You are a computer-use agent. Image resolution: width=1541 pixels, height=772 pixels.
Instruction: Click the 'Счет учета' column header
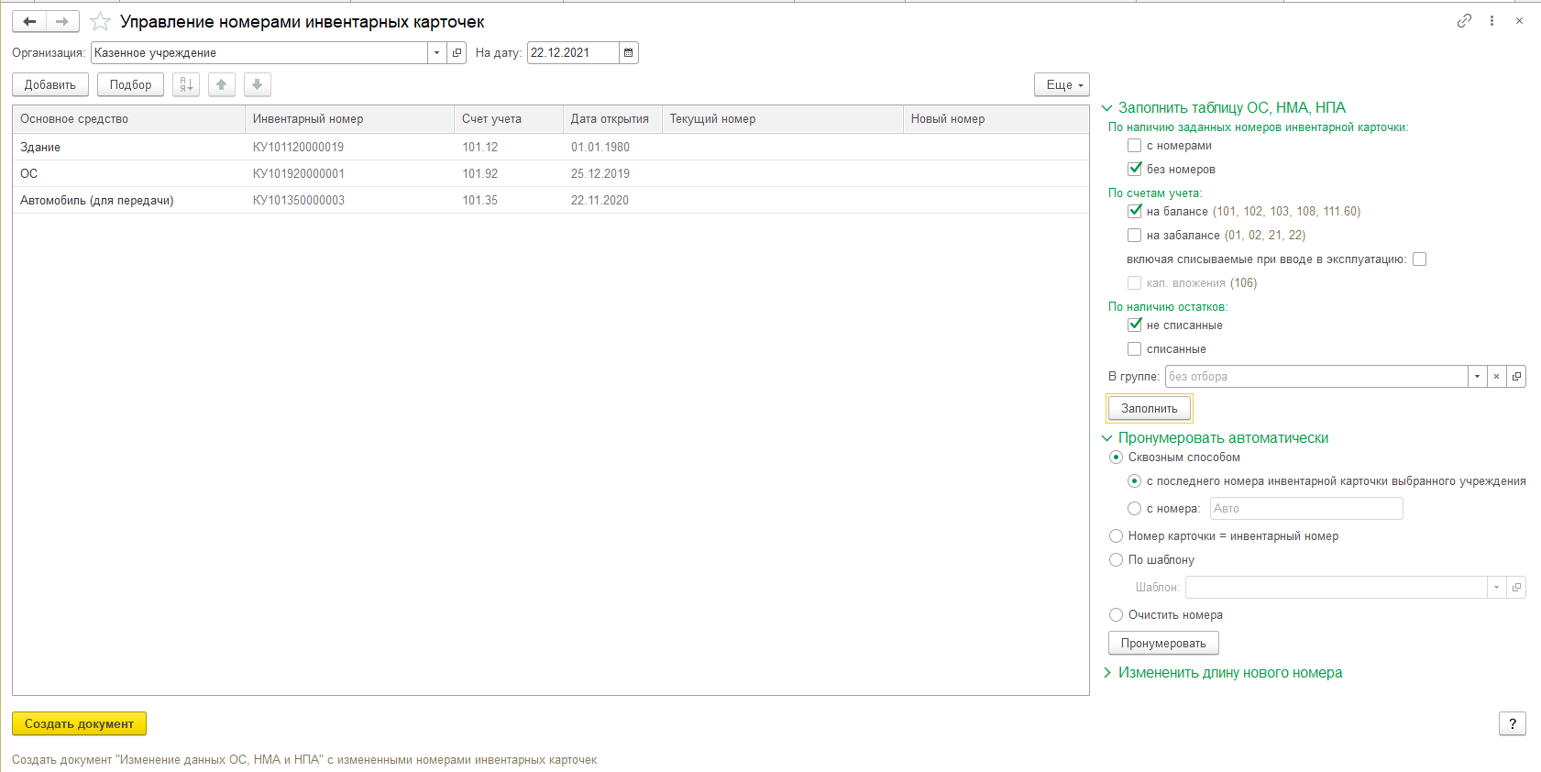(509, 119)
